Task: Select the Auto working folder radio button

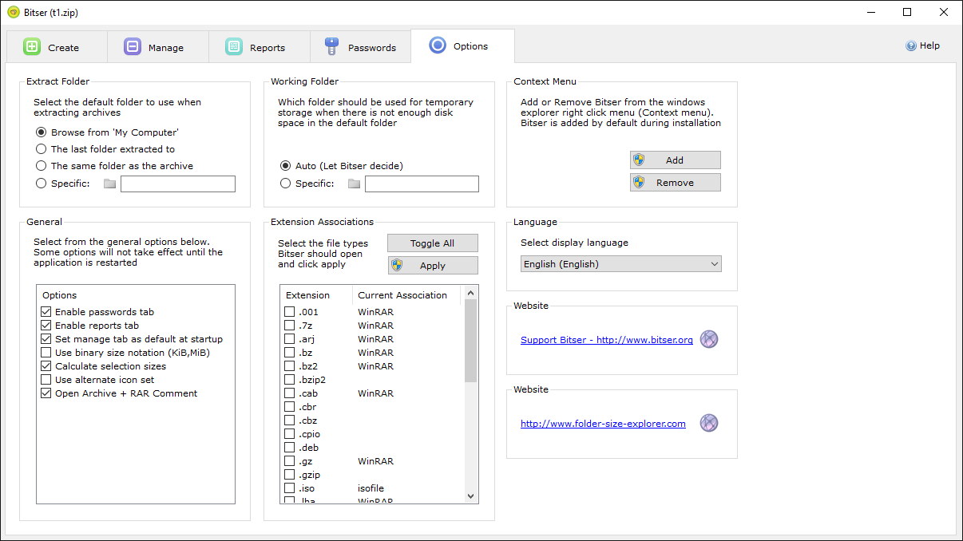Action: coord(285,166)
